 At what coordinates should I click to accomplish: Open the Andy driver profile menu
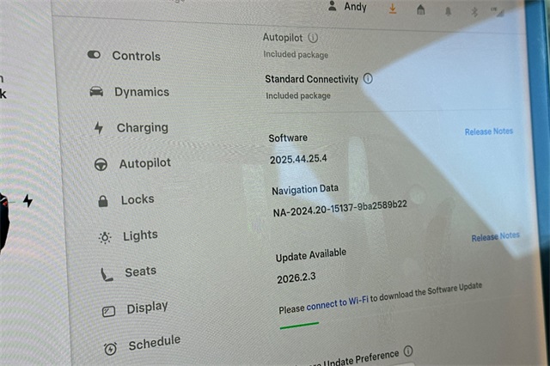coord(348,7)
